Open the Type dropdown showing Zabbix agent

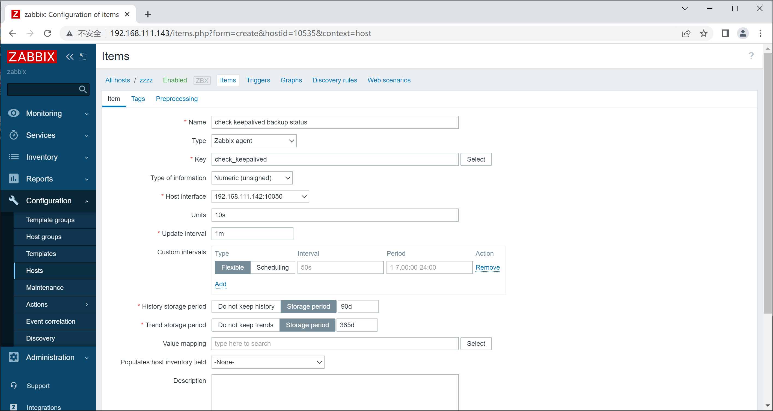[x=254, y=141]
